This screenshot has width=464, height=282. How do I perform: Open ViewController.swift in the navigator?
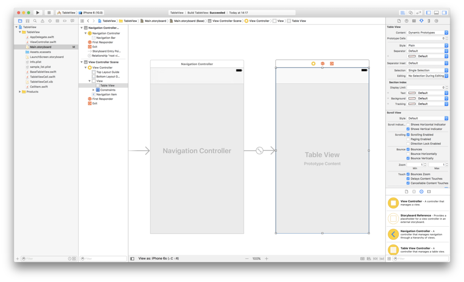(43, 42)
